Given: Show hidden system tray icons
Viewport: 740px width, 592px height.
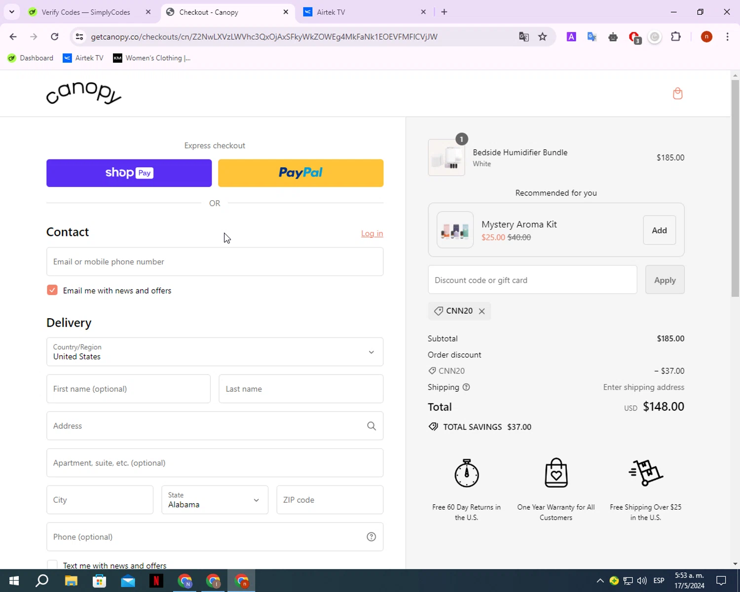Looking at the screenshot, I should tap(600, 581).
